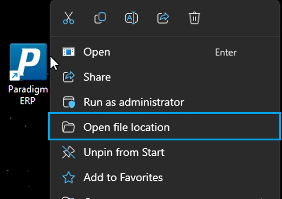Click the crossed-out pin icon
The height and width of the screenshot is (199, 282).
pyautogui.click(x=69, y=152)
